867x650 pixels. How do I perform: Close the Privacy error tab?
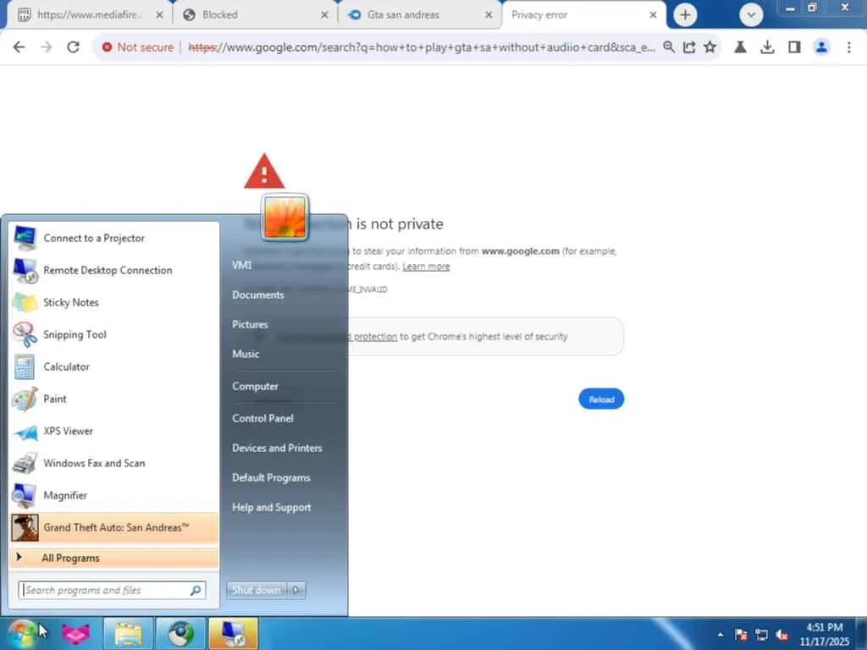(x=653, y=15)
